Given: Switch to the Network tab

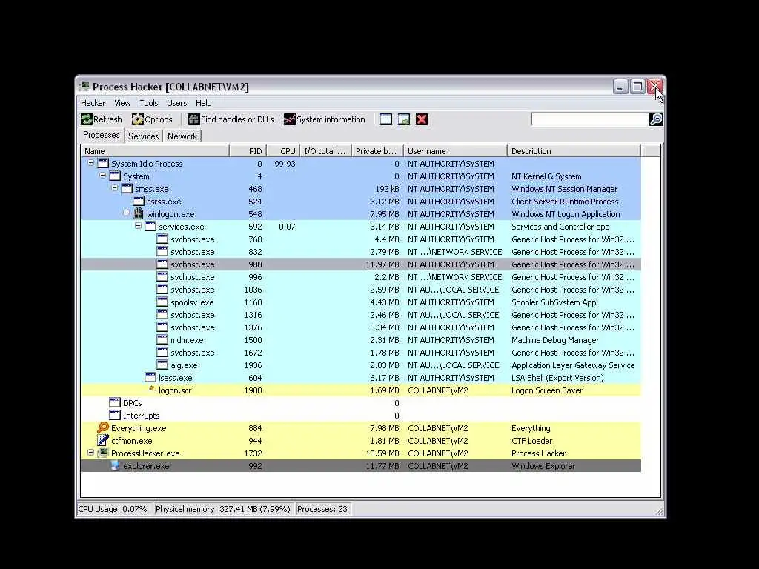Looking at the screenshot, I should tap(182, 136).
